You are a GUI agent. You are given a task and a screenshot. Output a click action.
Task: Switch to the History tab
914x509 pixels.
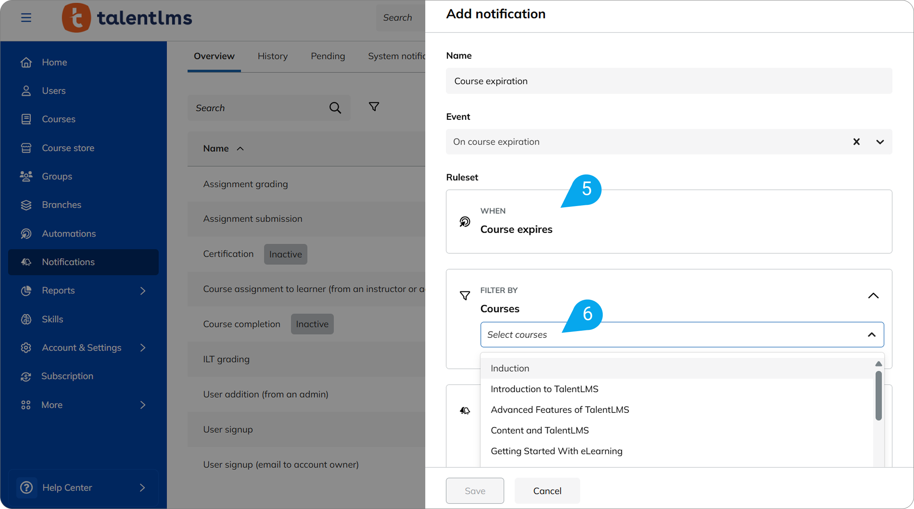272,56
